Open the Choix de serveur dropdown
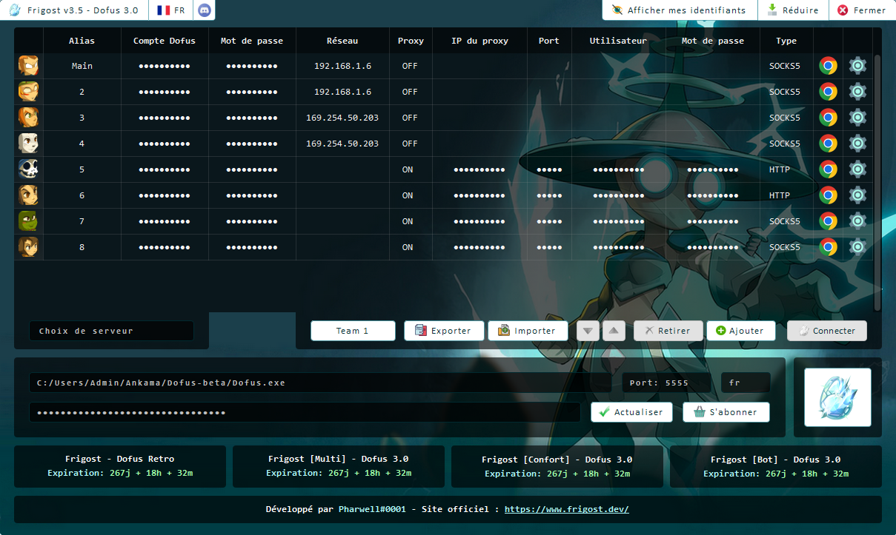This screenshot has height=535, width=896. [x=110, y=331]
